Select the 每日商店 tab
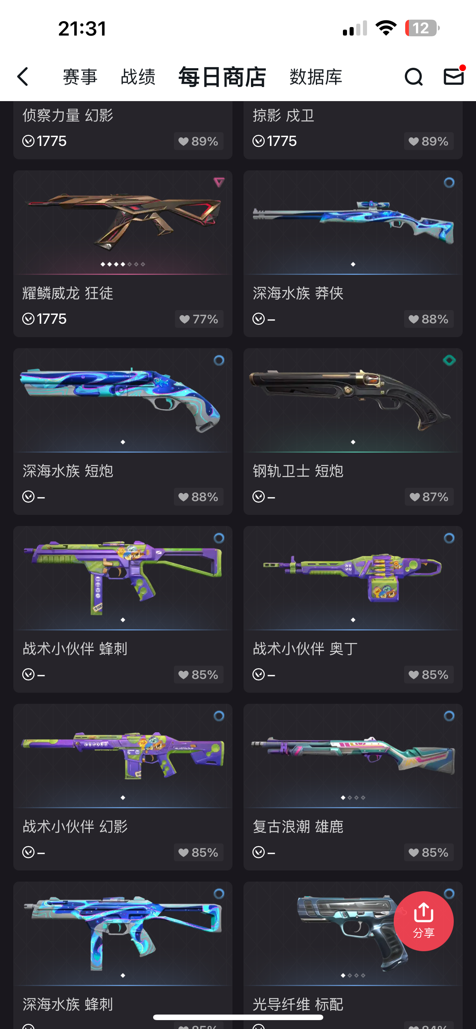 point(222,77)
